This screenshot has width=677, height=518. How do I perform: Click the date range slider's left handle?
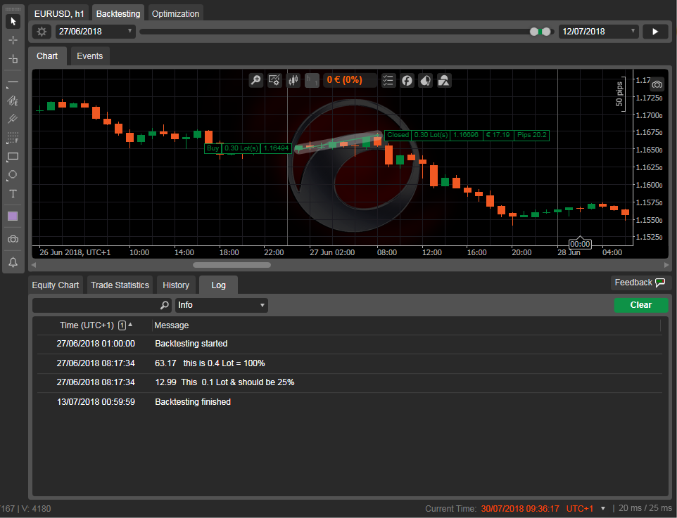(535, 32)
